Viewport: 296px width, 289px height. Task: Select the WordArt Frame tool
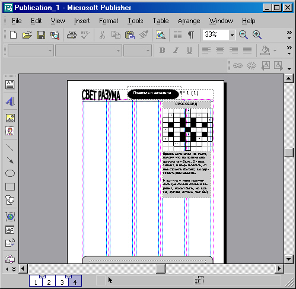[10, 101]
